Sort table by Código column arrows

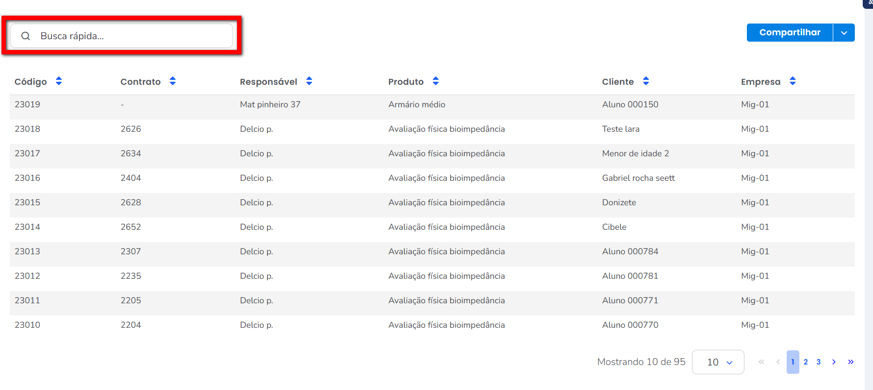[59, 81]
